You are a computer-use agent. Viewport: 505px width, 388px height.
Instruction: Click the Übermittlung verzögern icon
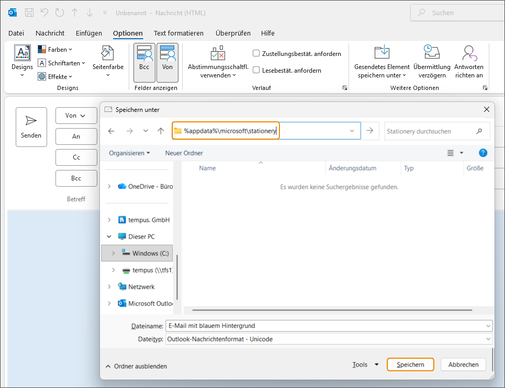coord(432,53)
